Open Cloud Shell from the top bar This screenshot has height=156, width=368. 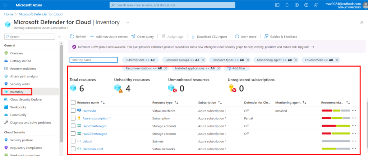[x=277, y=5]
